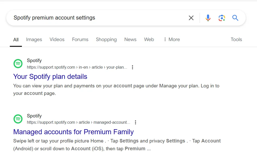Image resolution: width=257 pixels, height=154 pixels.
Task: Click Spotify site name above plan details result
Action: [34, 61]
